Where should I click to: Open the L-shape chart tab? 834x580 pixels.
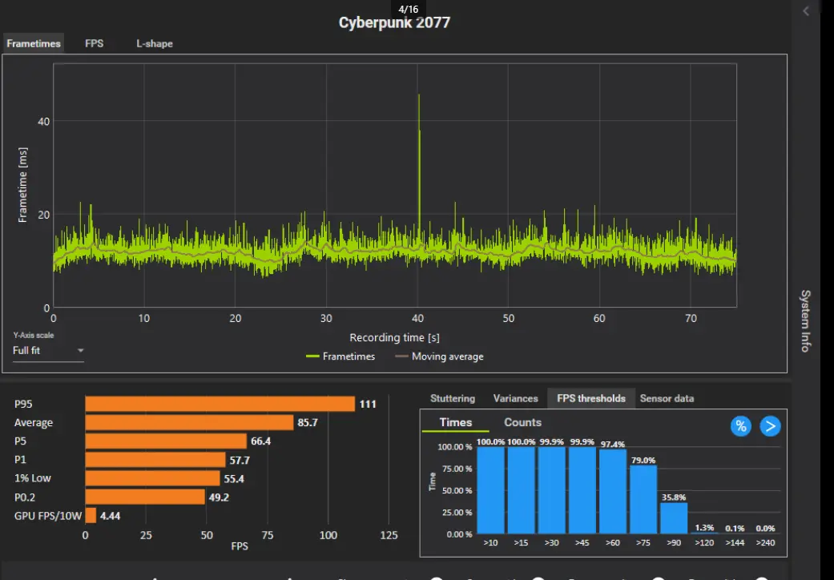155,43
